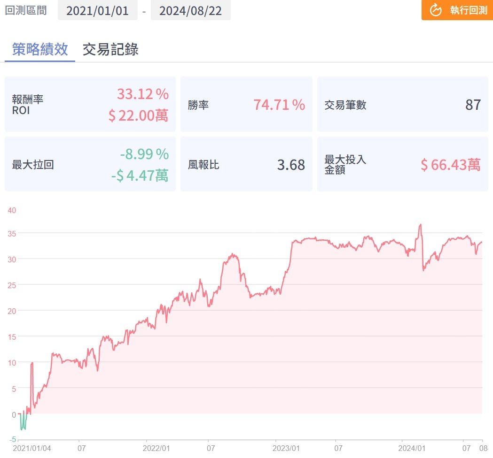
Task: Click the 報酬率 ROI stat card
Action: click(x=90, y=104)
